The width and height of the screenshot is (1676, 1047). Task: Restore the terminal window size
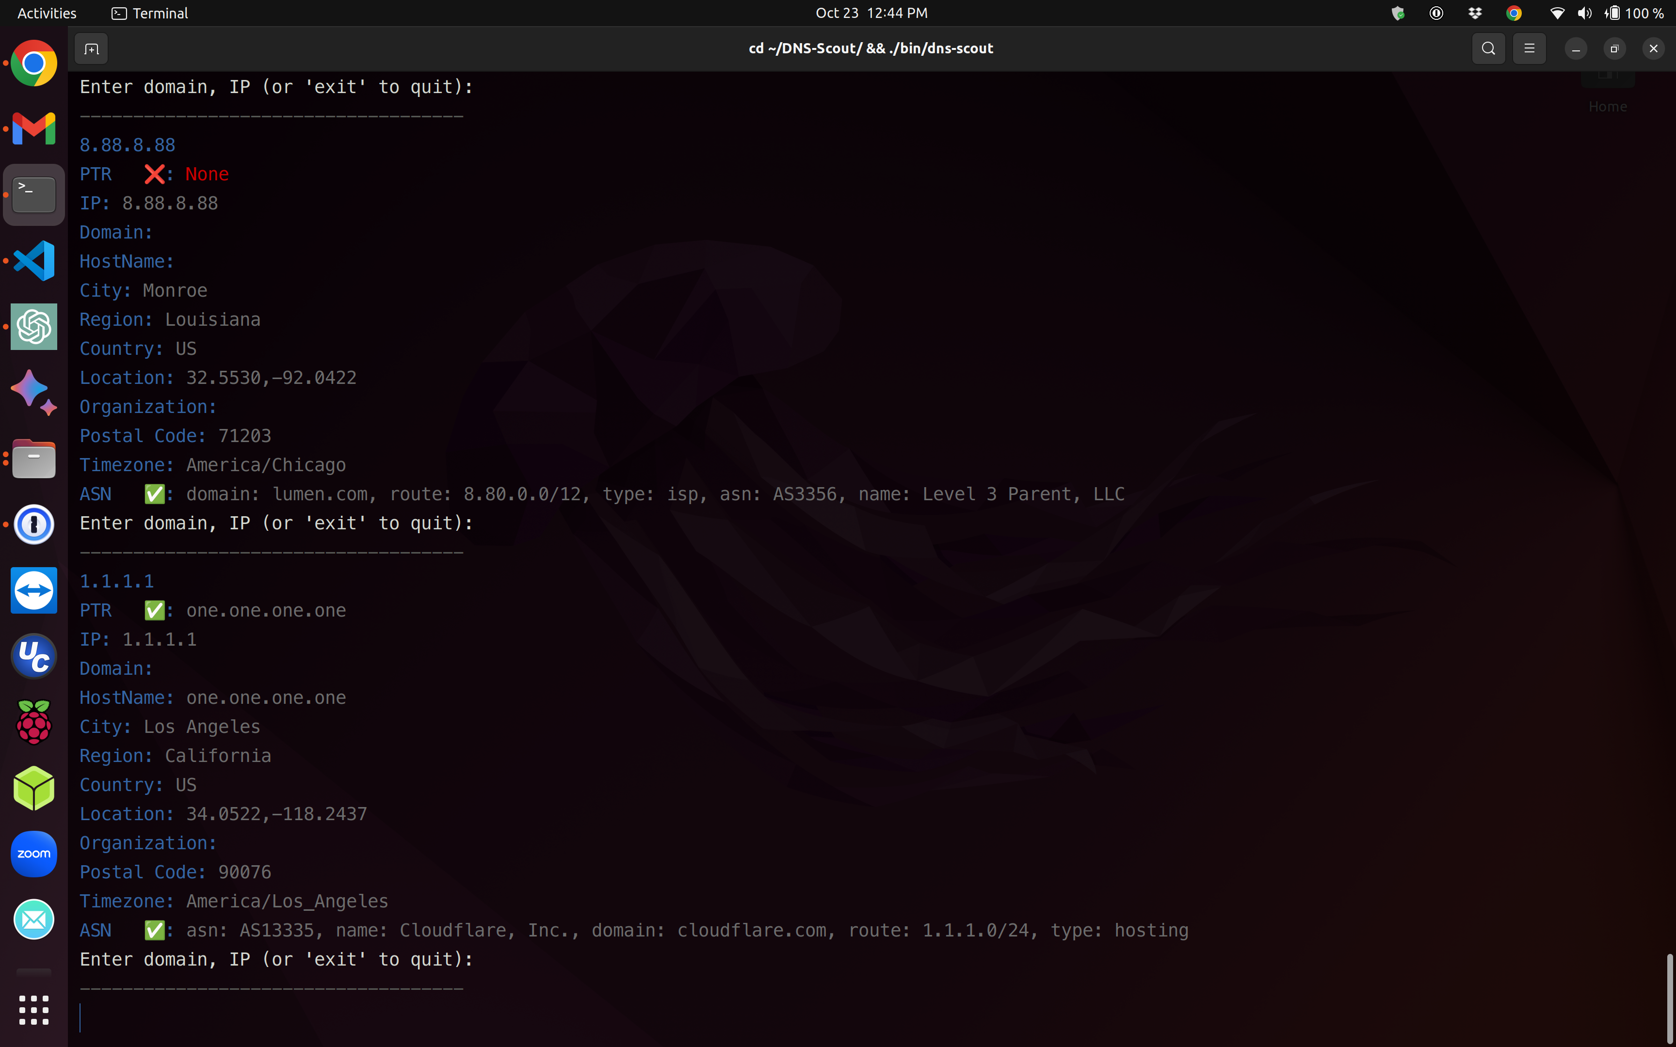pyautogui.click(x=1614, y=48)
